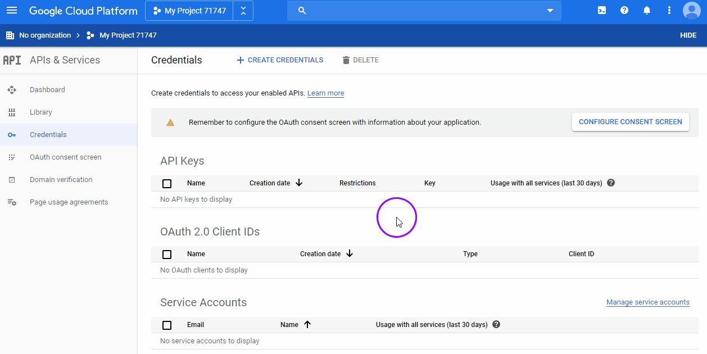Toggle the select-all checkbox for API Keys
The image size is (707, 354).
(166, 183)
